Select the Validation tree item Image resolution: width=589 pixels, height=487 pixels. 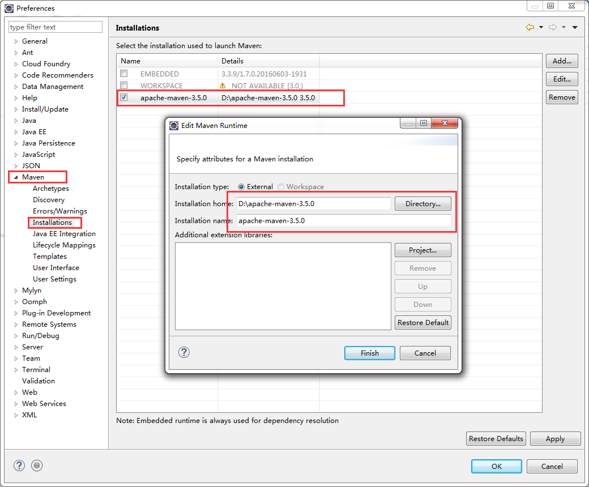(x=39, y=381)
